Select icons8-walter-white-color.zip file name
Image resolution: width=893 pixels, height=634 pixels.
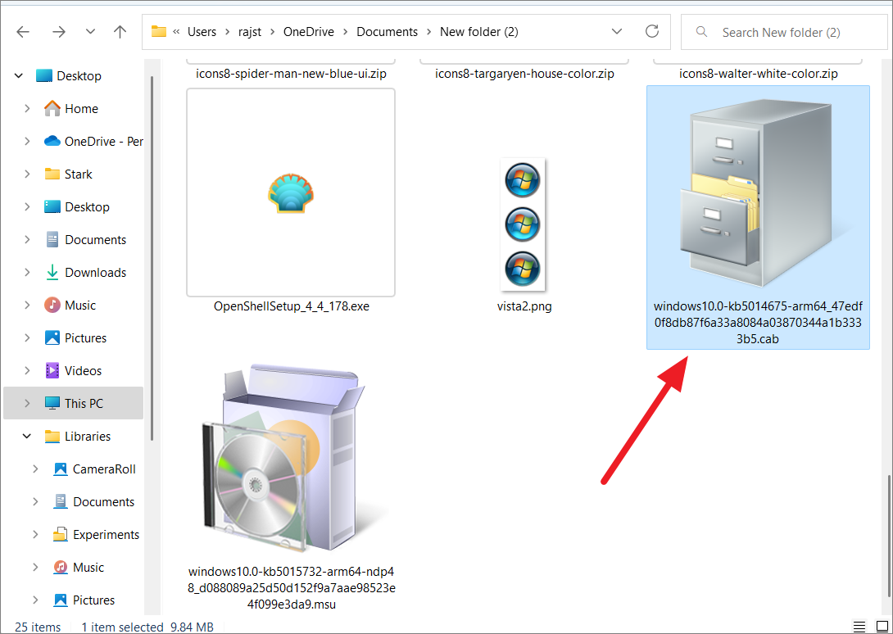pyautogui.click(x=759, y=74)
